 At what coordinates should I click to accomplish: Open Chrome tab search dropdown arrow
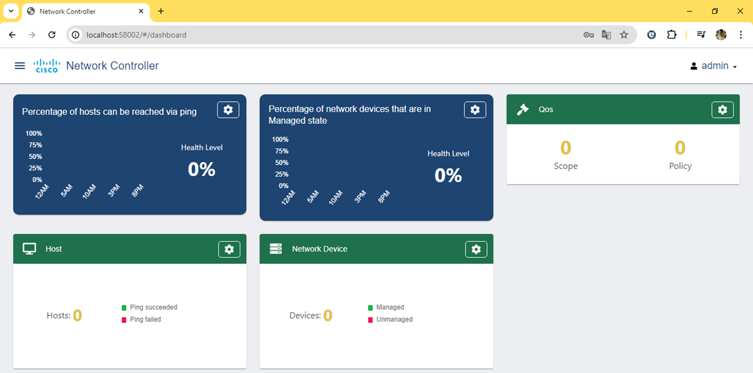[11, 11]
